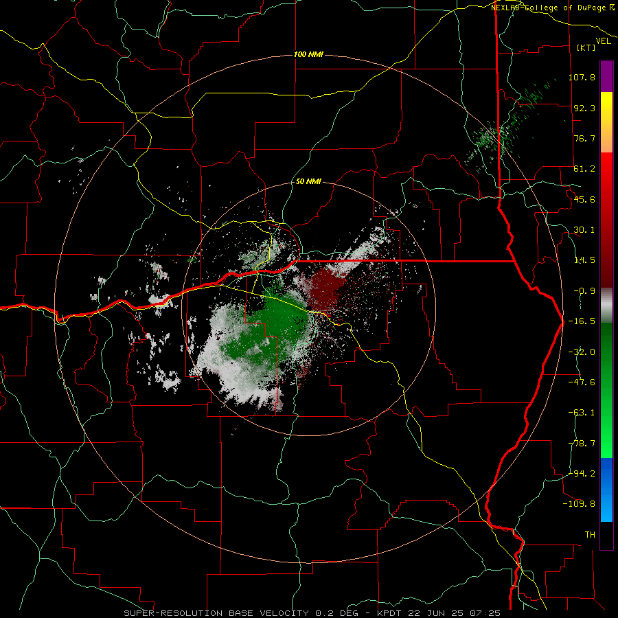Click the 45.6 scale value
The width and height of the screenshot is (618, 618).
pyautogui.click(x=584, y=199)
